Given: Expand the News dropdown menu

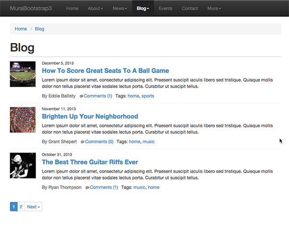Looking at the screenshot, I should pyautogui.click(x=120, y=9).
